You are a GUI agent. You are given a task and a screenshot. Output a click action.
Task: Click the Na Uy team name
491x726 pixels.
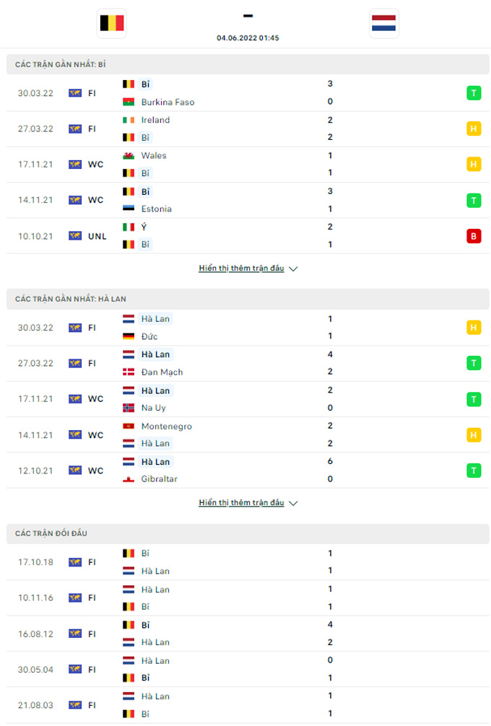[154, 408]
